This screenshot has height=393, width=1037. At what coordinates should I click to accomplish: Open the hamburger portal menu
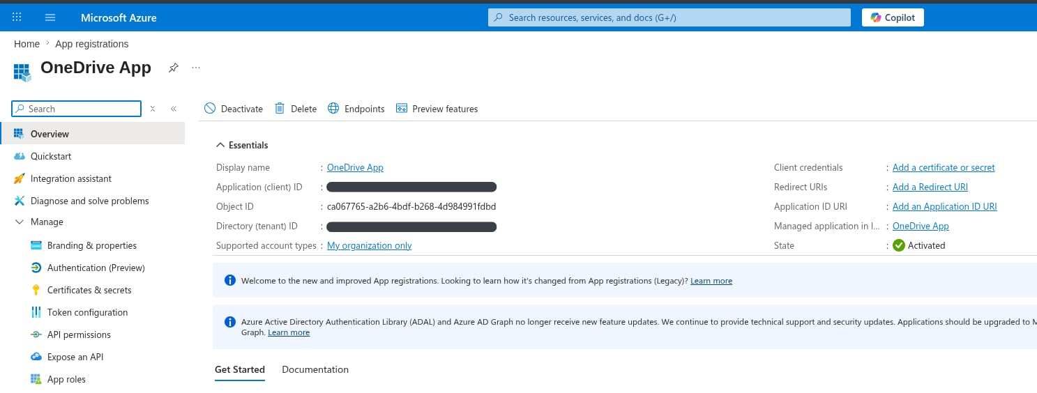point(50,17)
